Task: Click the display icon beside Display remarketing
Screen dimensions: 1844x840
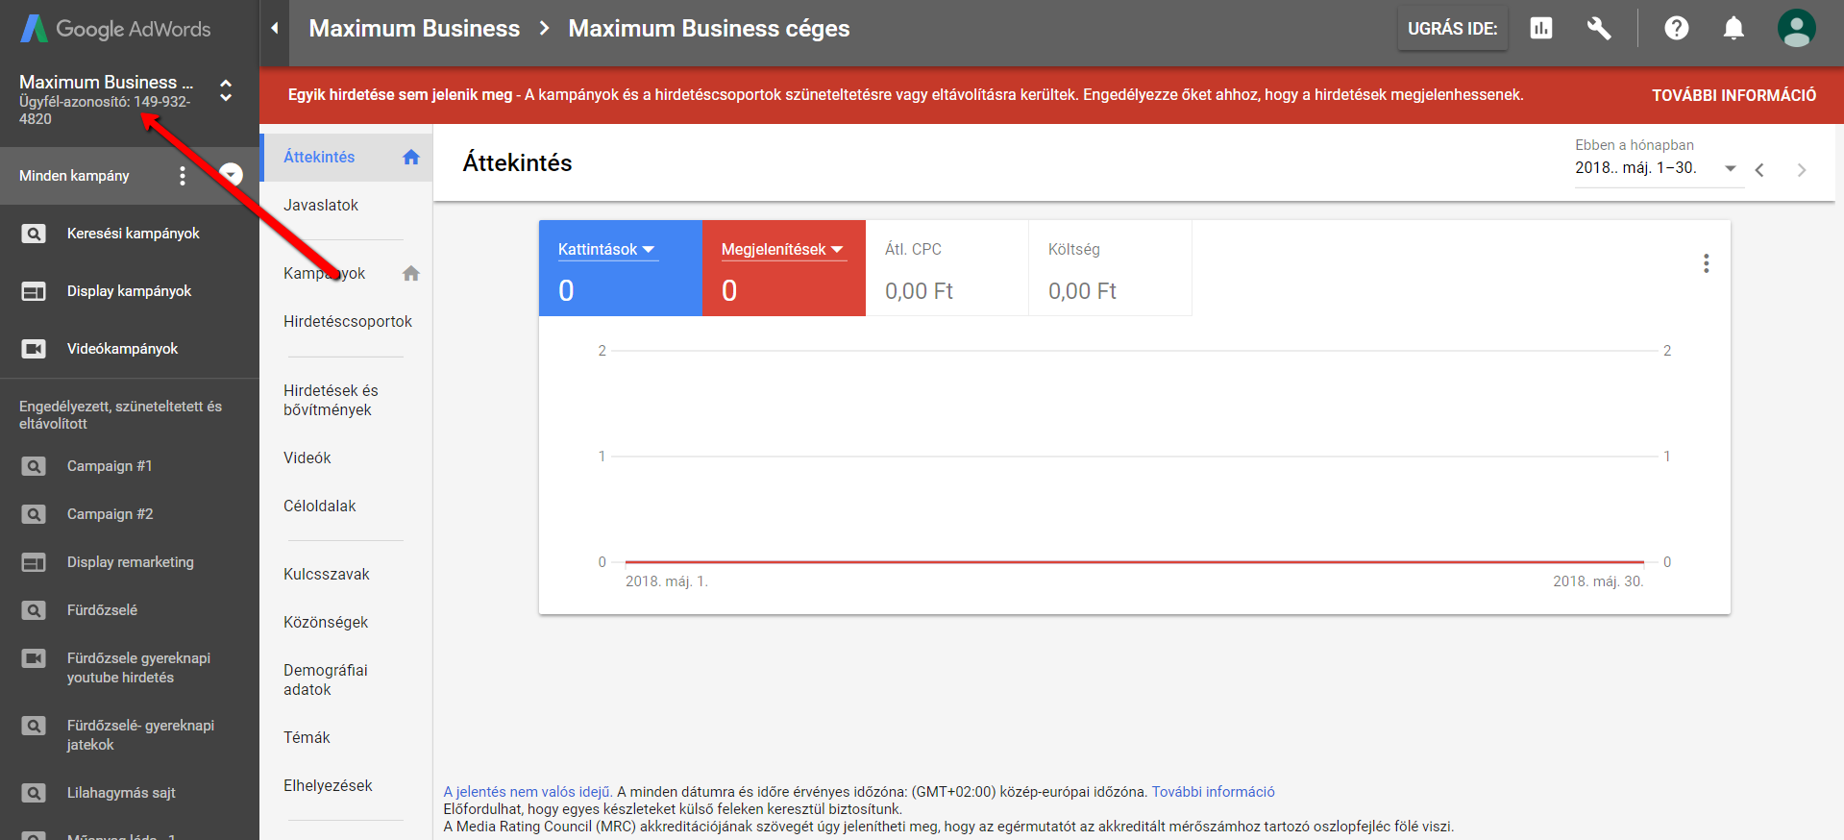Action: (34, 562)
